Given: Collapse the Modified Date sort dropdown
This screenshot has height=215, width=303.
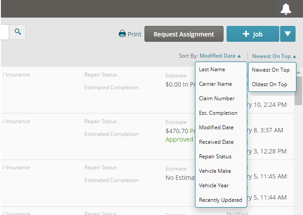Looking at the screenshot, I should click(220, 56).
